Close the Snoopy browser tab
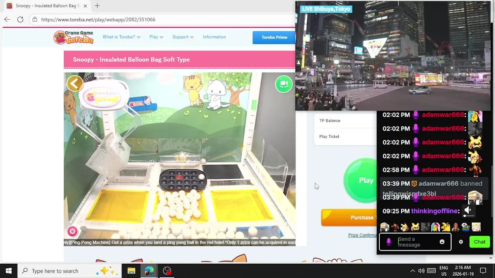Viewport: 495px width, 278px height. 85,6
